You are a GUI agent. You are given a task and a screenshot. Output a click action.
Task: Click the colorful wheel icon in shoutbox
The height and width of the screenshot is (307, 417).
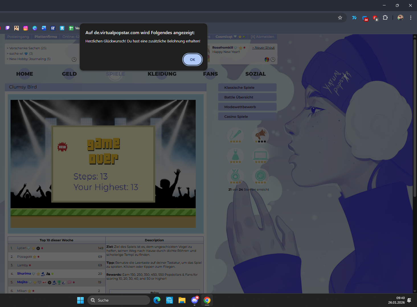(x=267, y=59)
